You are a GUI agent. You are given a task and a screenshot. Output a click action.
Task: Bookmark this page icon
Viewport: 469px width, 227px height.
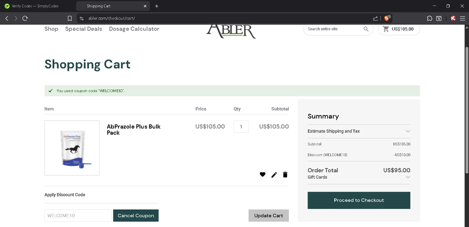(x=70, y=18)
